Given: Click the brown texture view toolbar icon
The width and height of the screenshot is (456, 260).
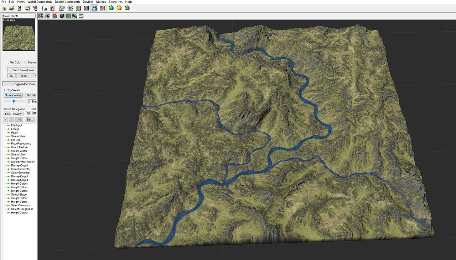Looking at the screenshot, I should pos(102,8).
